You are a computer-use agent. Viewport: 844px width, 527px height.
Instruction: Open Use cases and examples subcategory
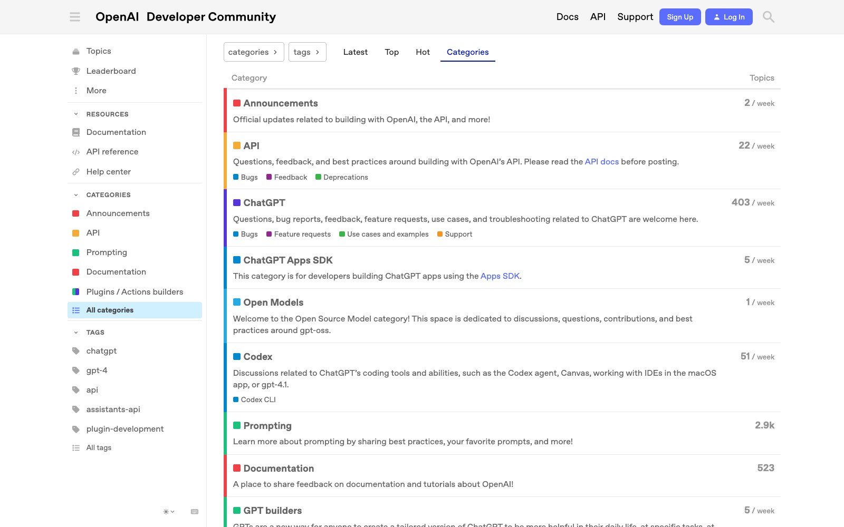[384, 234]
